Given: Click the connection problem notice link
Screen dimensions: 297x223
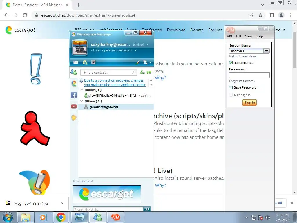Looking at the screenshot, I should point(115,83).
